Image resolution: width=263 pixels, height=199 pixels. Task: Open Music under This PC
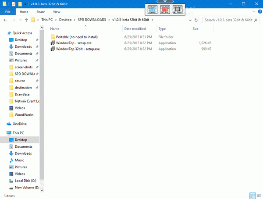19,160
